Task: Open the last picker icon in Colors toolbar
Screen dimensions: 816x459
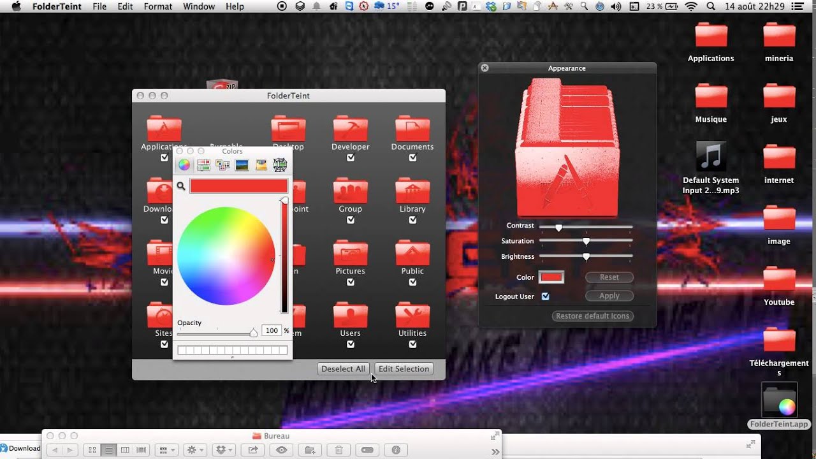Action: [x=280, y=165]
